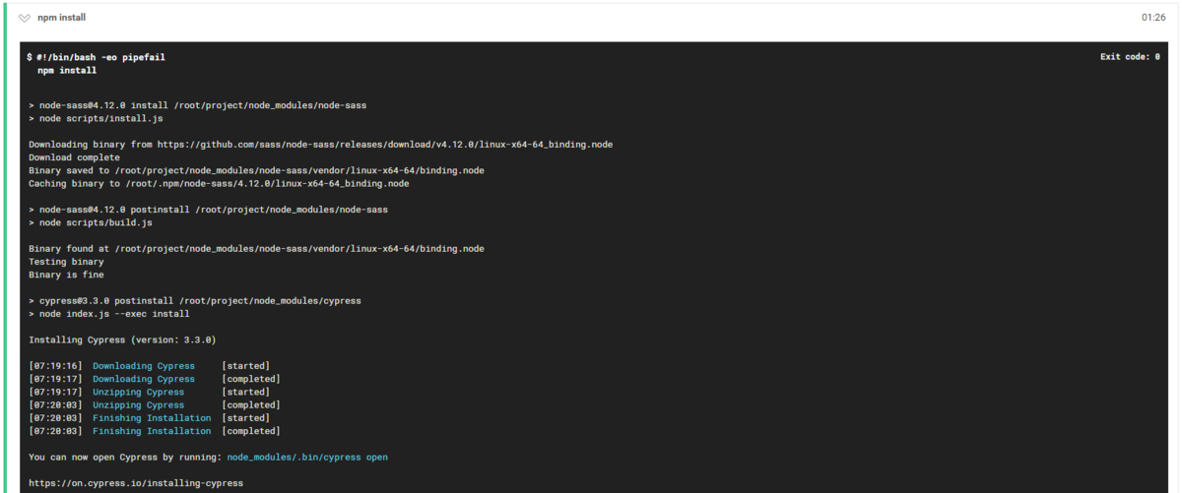Click the Download complete line
Viewport: 1182px width, 493px height.
tap(74, 157)
